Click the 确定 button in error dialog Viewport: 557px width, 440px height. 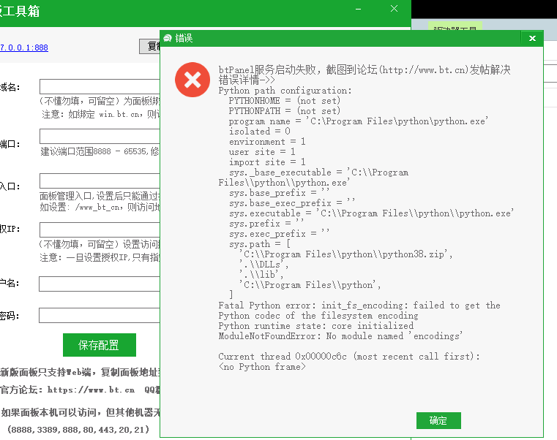point(438,420)
